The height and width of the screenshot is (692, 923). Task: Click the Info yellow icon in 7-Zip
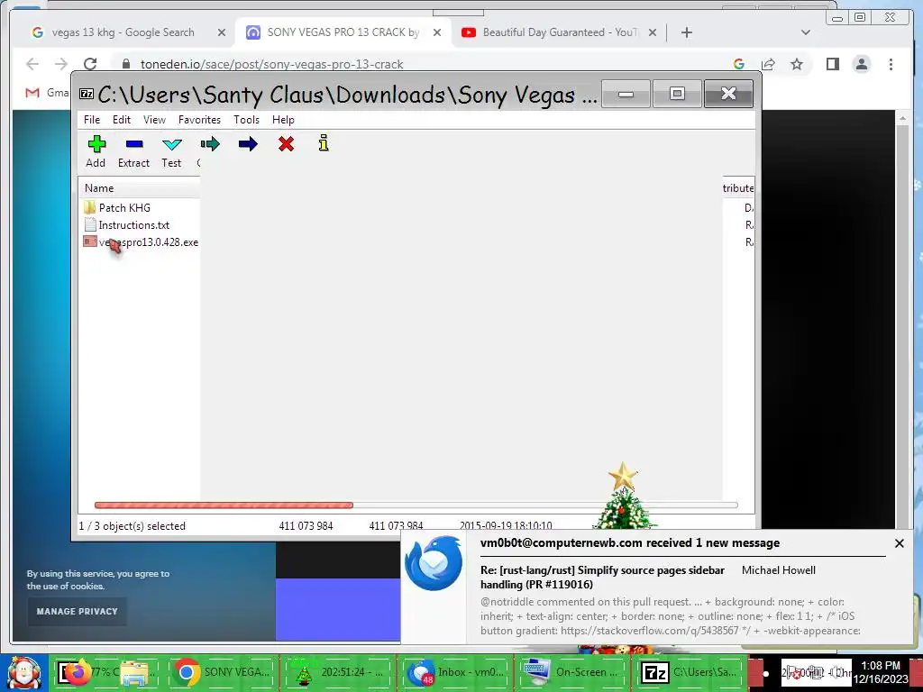pyautogui.click(x=324, y=143)
